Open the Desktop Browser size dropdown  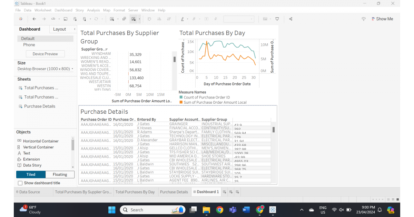[x=46, y=69]
